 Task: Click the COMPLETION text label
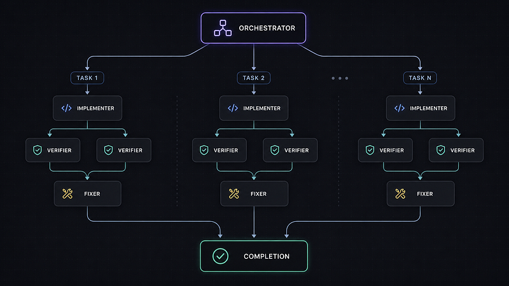coord(267,257)
